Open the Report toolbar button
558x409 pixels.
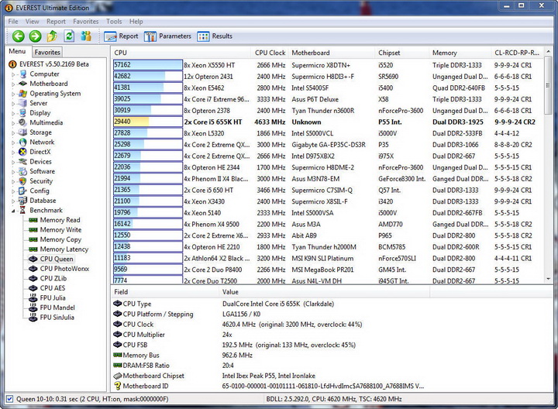(x=121, y=36)
